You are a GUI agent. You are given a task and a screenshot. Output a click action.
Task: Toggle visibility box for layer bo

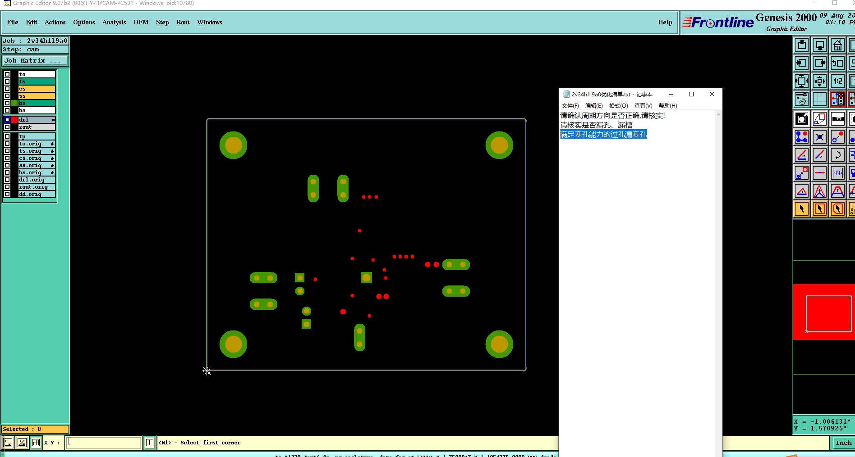click(x=7, y=110)
